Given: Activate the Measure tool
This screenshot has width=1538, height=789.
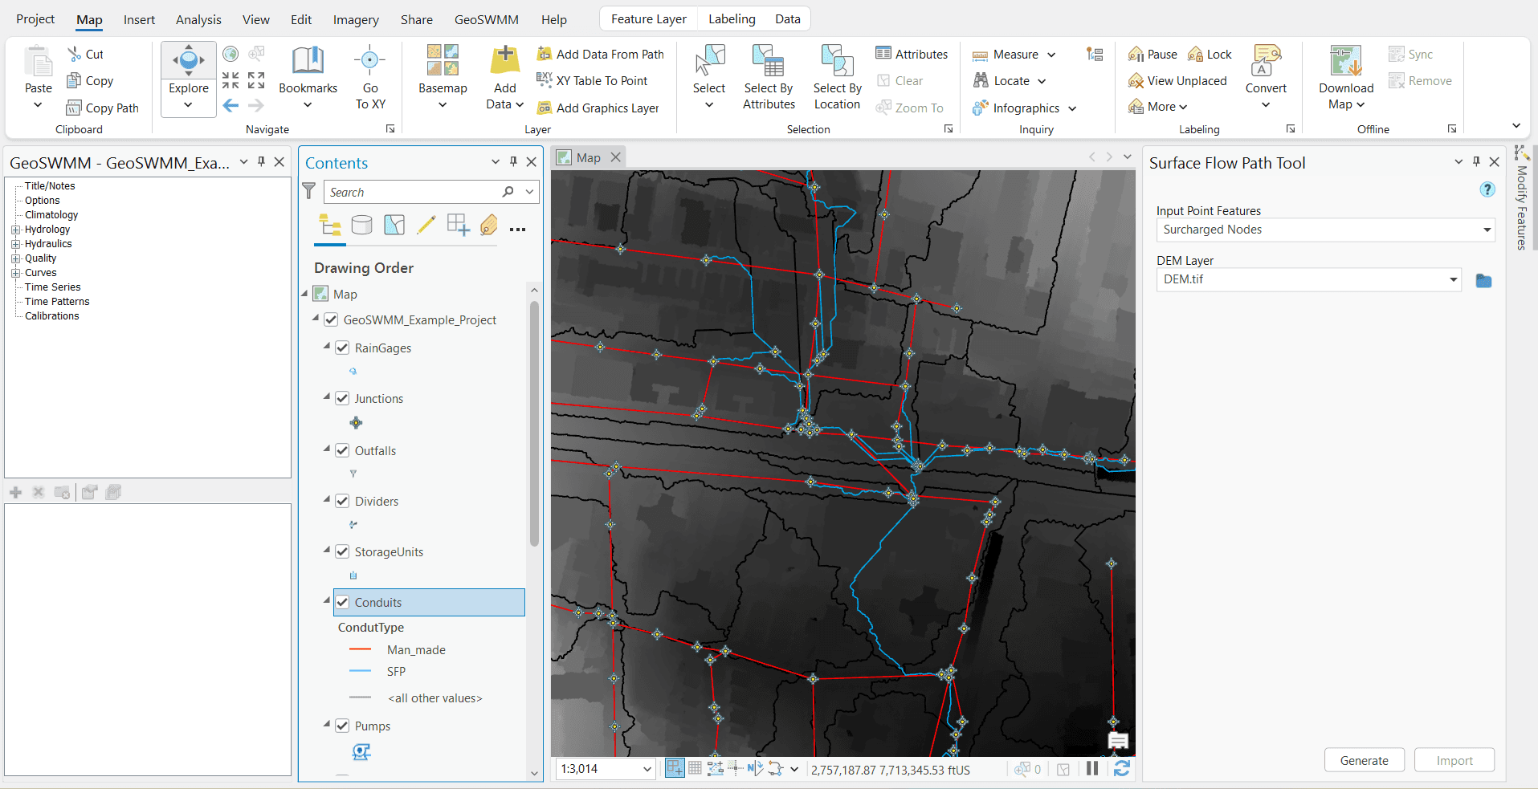Looking at the screenshot, I should pyautogui.click(x=1007, y=54).
